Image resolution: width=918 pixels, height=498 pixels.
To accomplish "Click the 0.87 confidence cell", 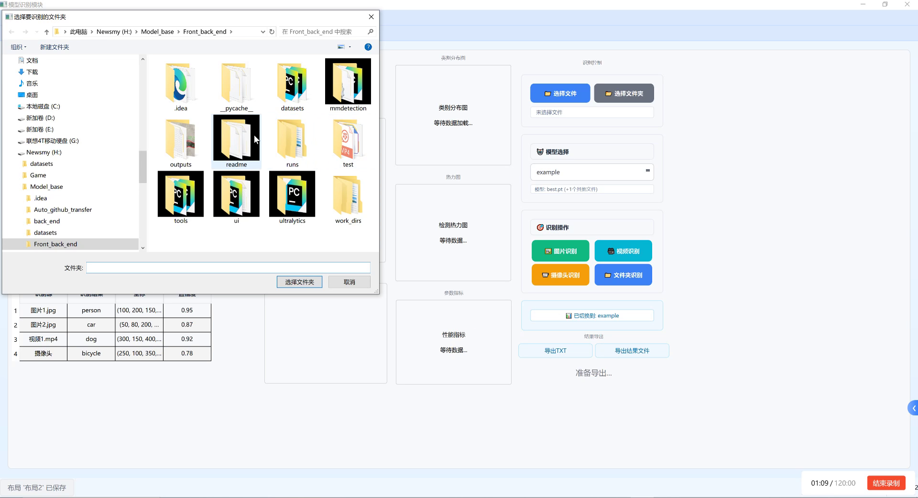I will tap(187, 325).
